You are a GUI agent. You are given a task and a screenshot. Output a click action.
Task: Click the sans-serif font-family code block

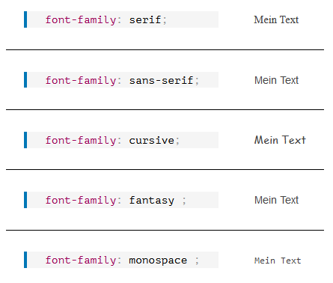pyautogui.click(x=121, y=80)
